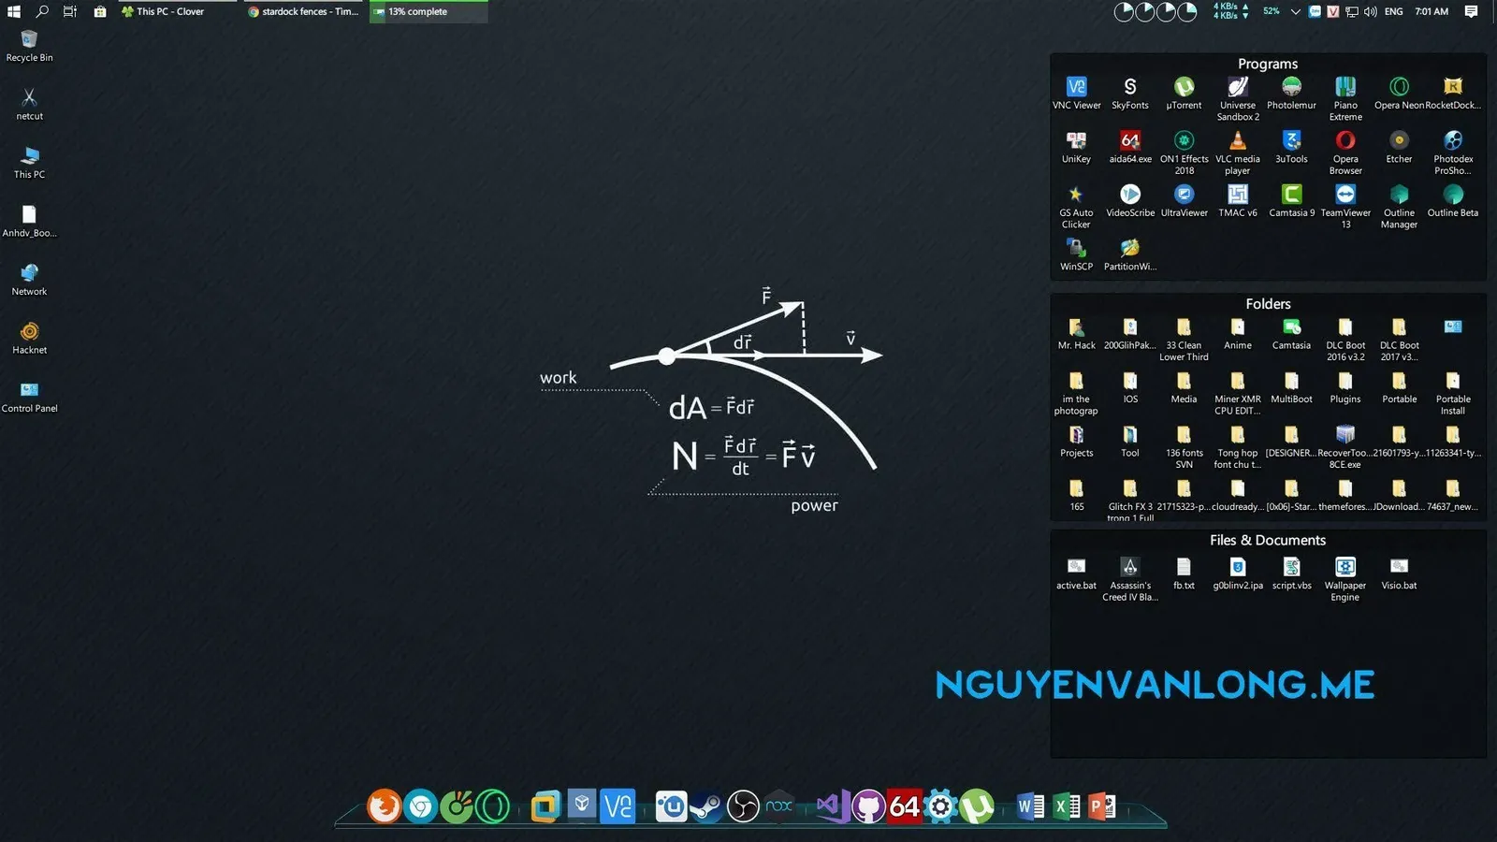Select Control Panel desktop icon
This screenshot has height=842, width=1497.
pos(29,396)
